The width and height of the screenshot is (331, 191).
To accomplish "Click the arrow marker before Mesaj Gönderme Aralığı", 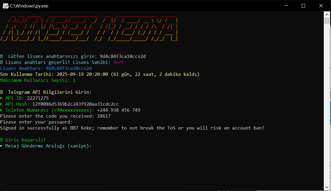I will pos(1,146).
